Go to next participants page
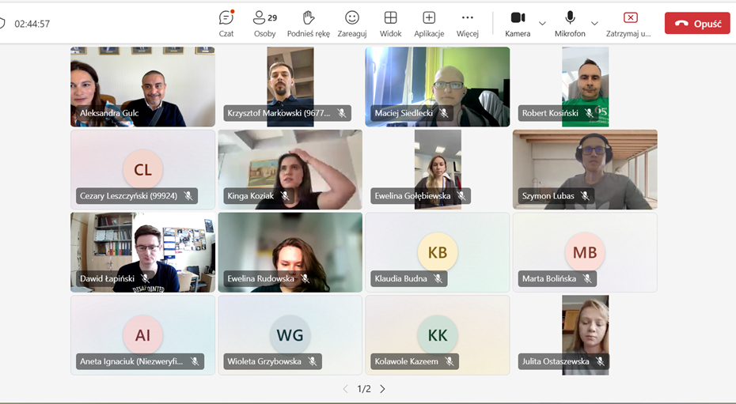 point(383,389)
